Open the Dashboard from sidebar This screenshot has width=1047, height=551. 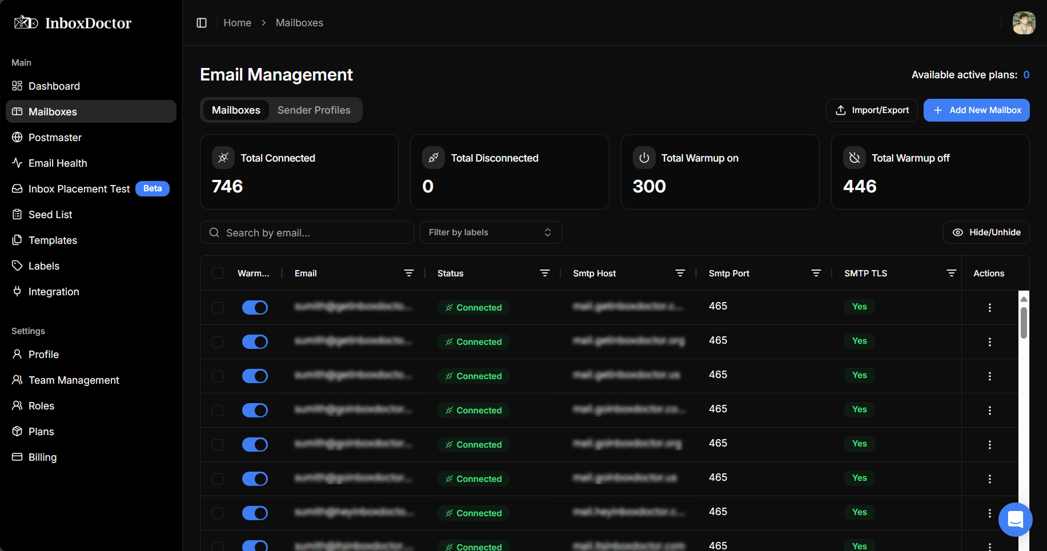pos(54,86)
